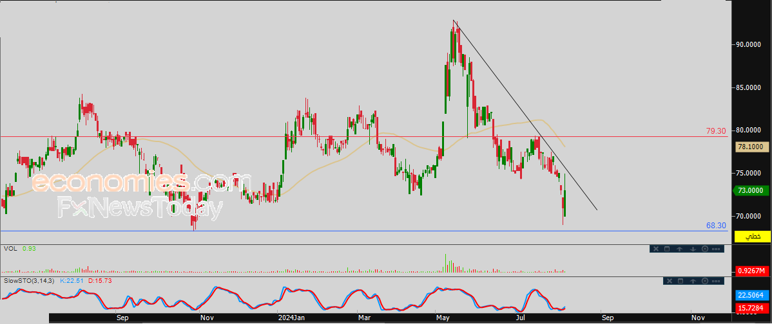The width and height of the screenshot is (772, 324).
Task: Click the Nov label near 2023 on time axis
Action: 207,318
